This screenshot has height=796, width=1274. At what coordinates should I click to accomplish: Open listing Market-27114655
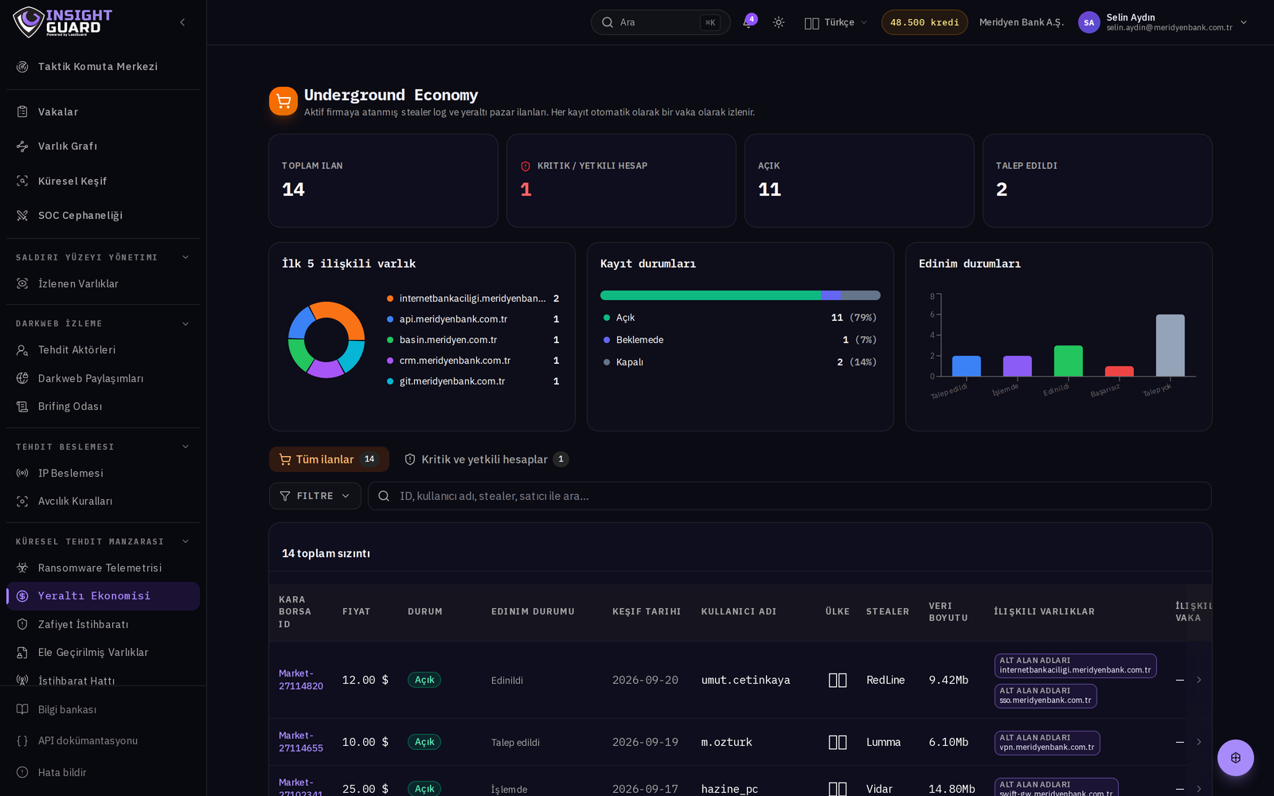[x=301, y=742]
